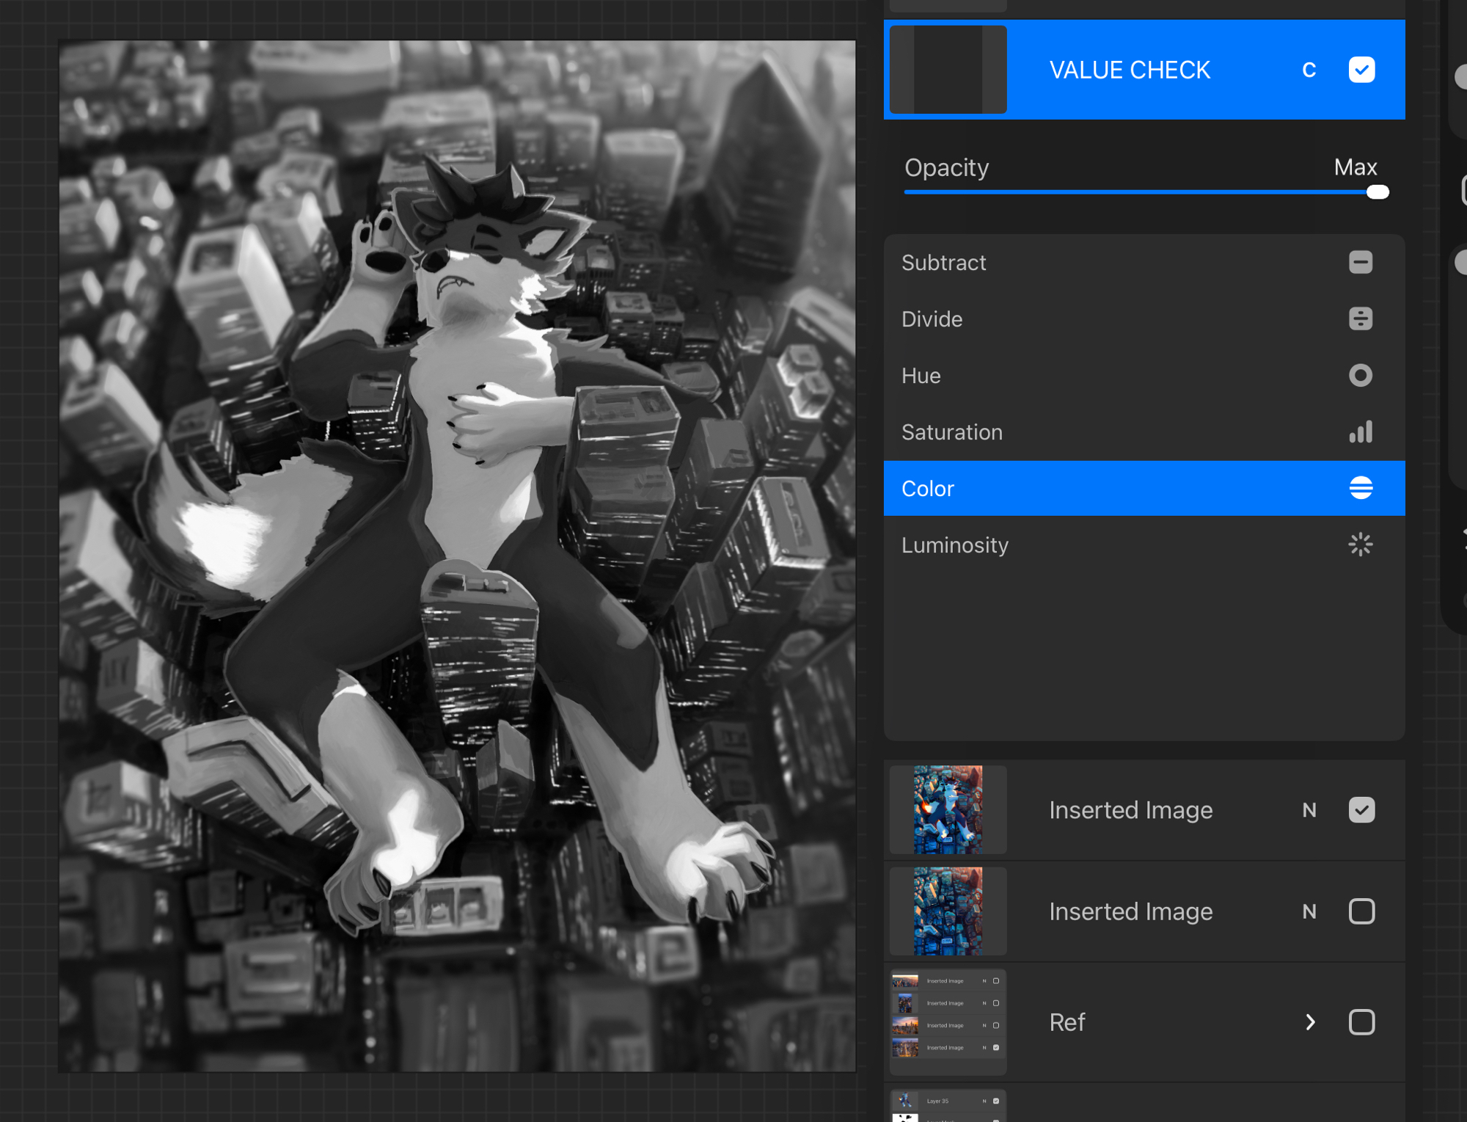The image size is (1467, 1122).
Task: Click the Divide blend mode icon
Action: click(1360, 318)
